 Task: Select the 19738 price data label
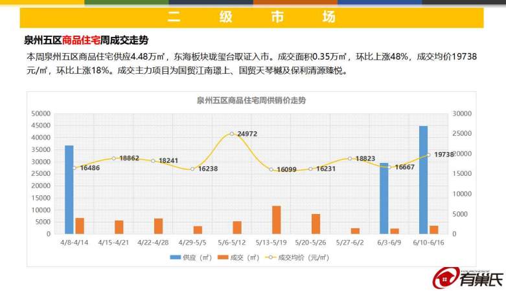point(444,155)
